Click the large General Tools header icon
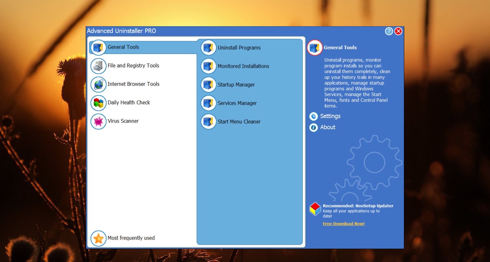490x262 pixels. (x=315, y=48)
